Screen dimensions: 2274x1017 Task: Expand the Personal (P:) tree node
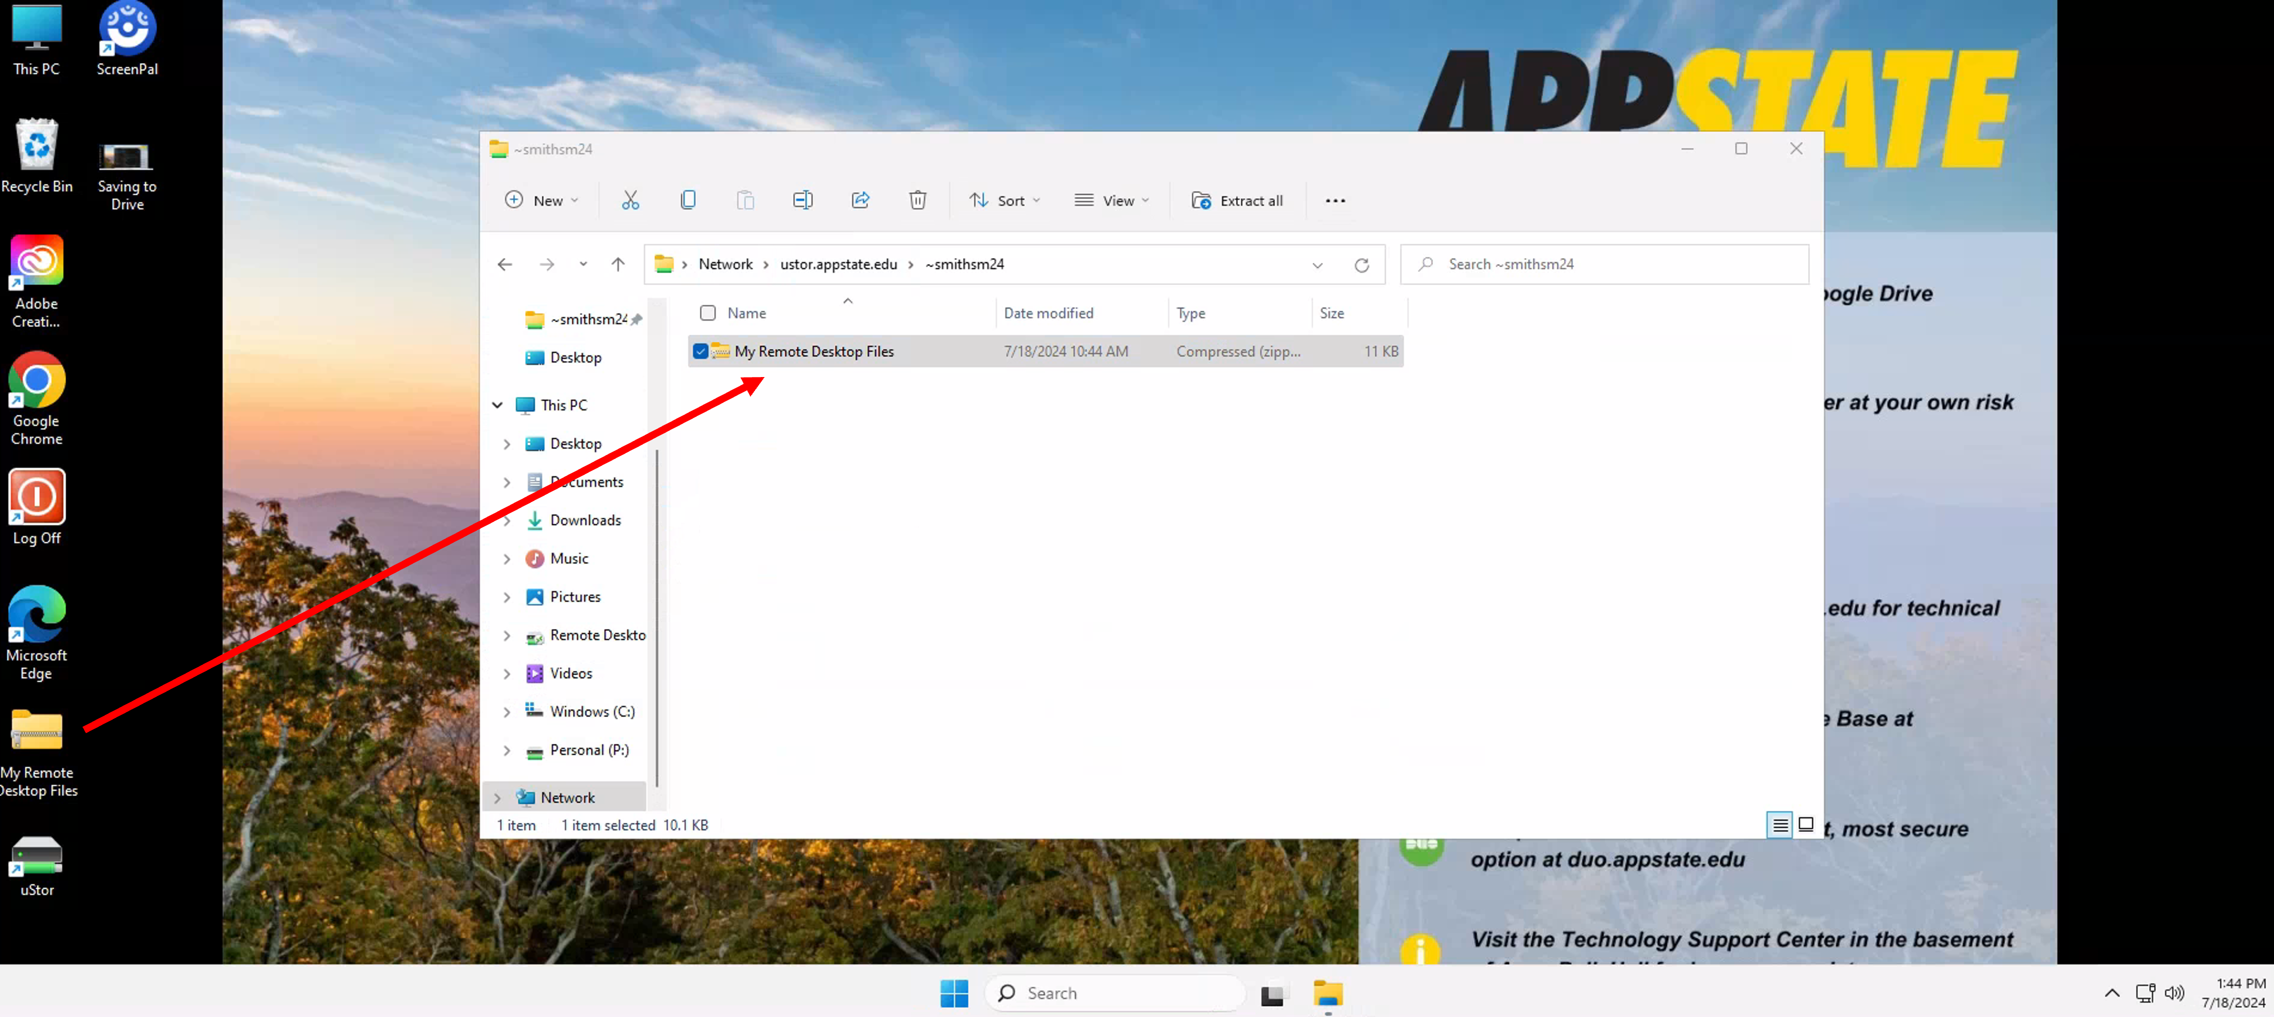(506, 750)
